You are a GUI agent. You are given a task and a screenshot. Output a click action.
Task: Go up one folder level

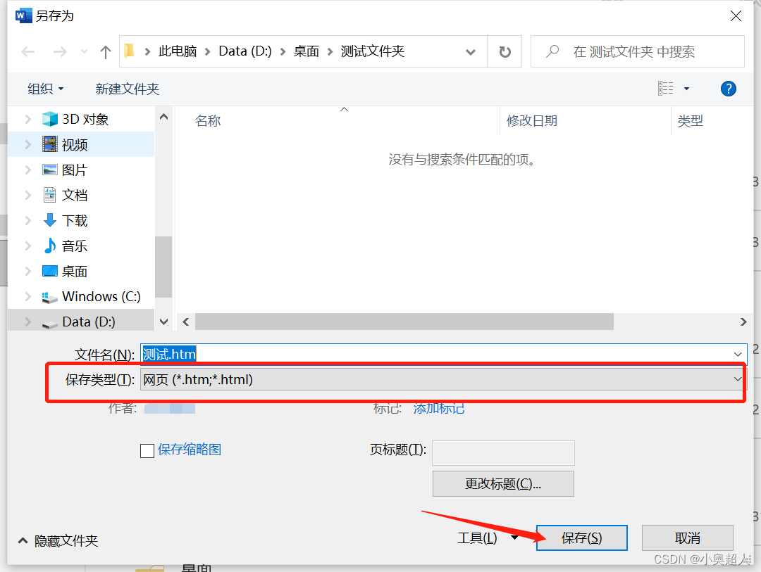tap(105, 51)
